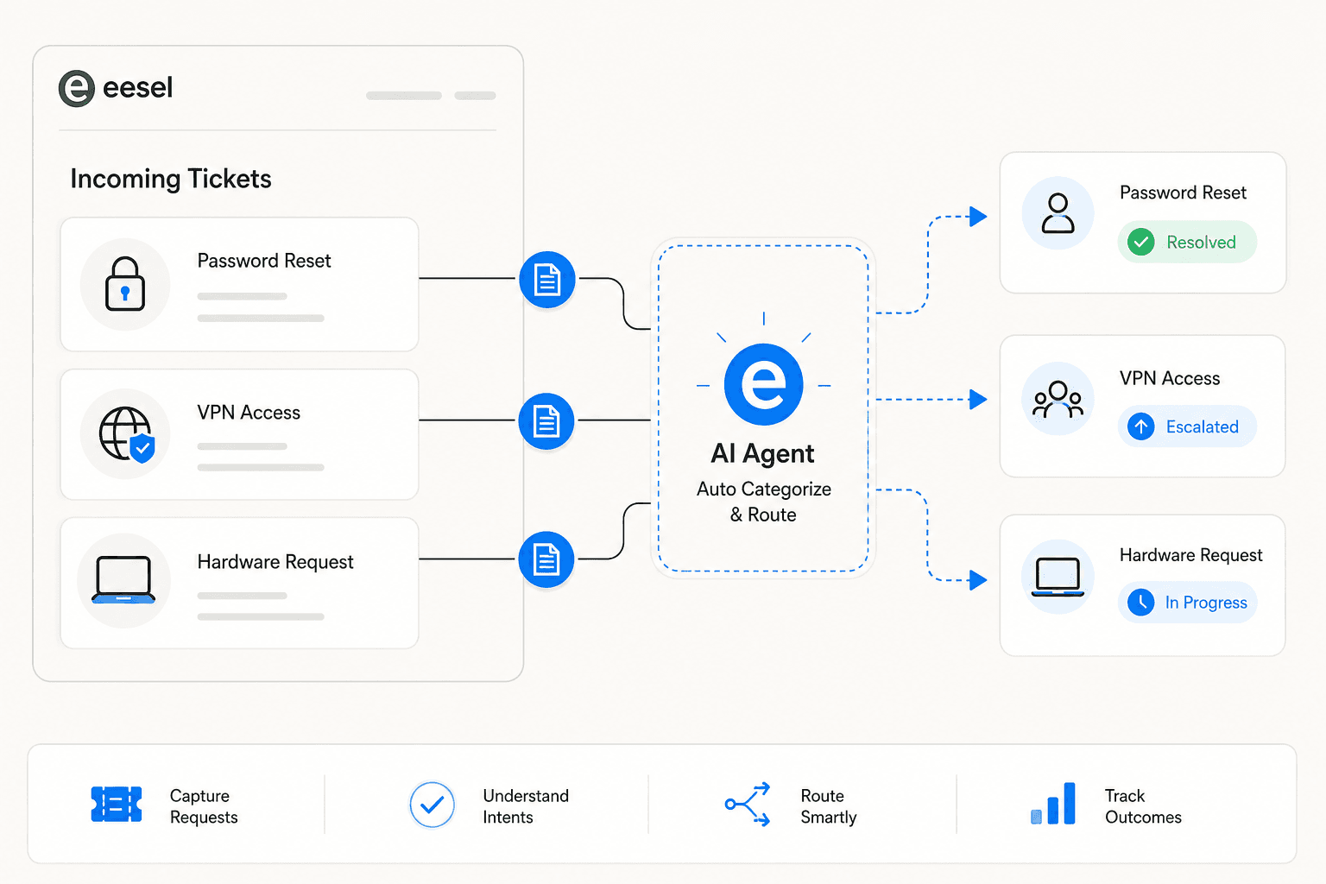Click the longer gray placeholder bar in header

pos(404,96)
